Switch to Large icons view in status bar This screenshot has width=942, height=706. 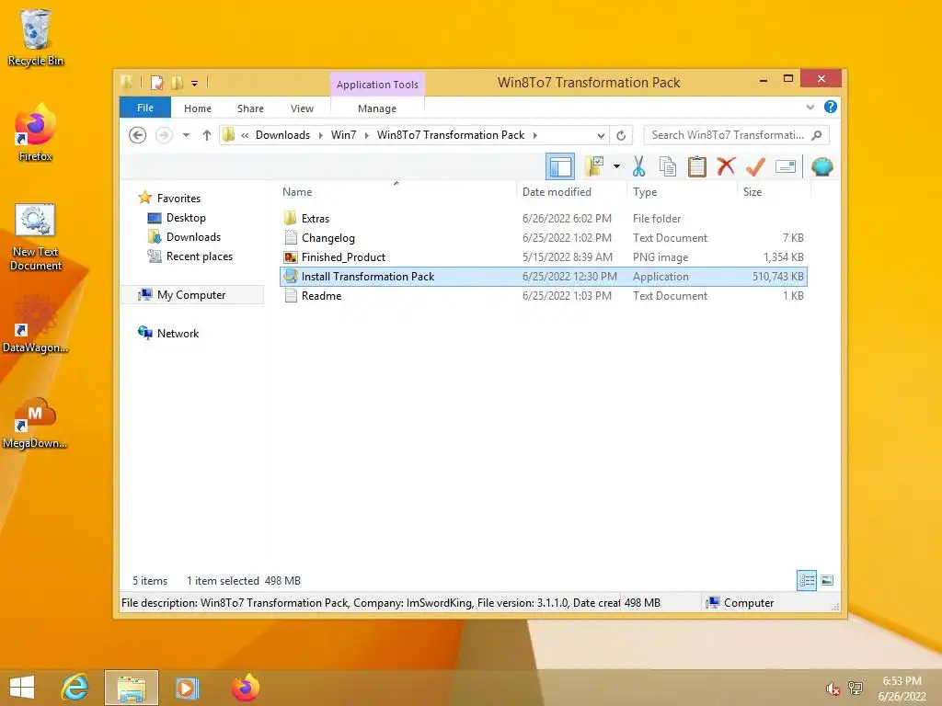(827, 581)
